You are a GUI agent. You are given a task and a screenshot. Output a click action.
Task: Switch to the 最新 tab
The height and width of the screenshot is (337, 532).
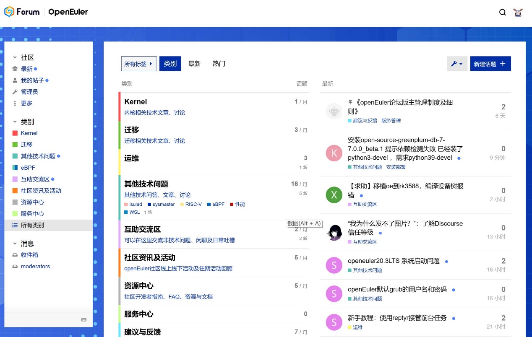click(195, 64)
